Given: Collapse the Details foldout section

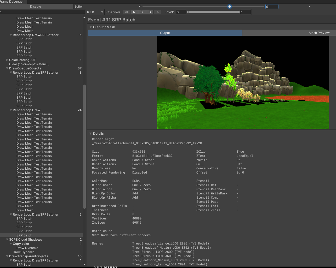Looking at the screenshot, I should [90, 134].
